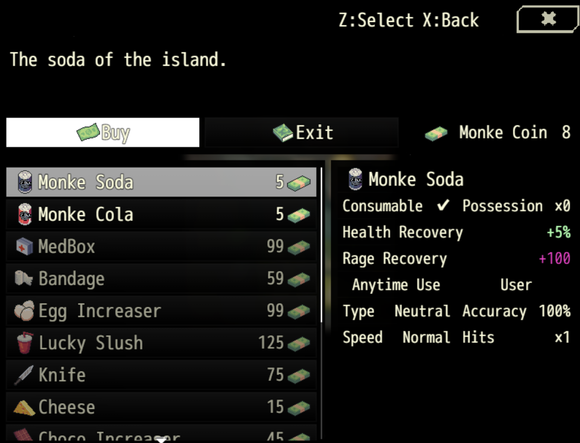Click the Monke Soda can icon in list

pyautogui.click(x=25, y=182)
